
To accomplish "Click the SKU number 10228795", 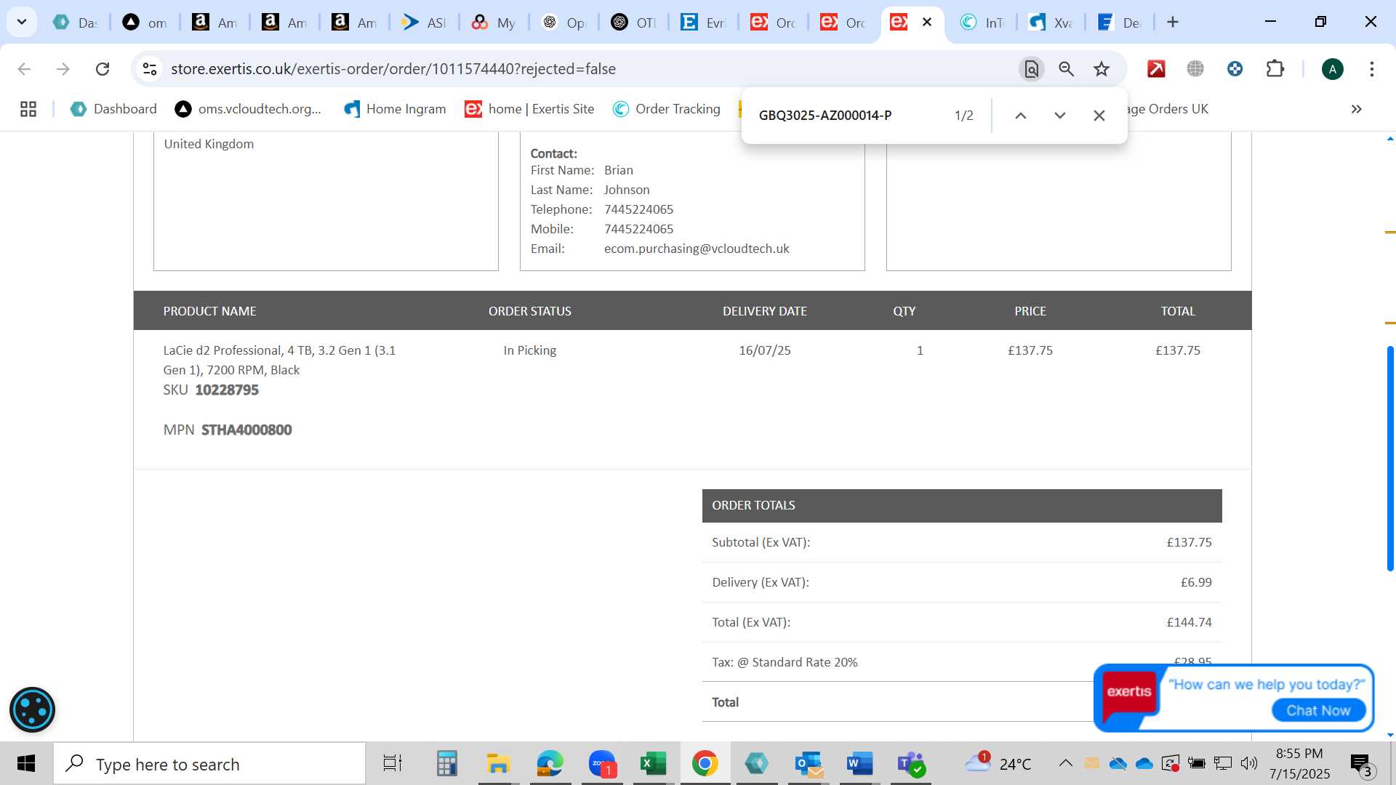I will coord(227,390).
